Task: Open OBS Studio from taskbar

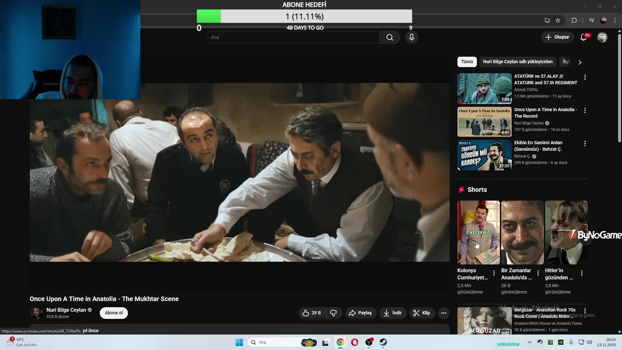Action: click(369, 342)
